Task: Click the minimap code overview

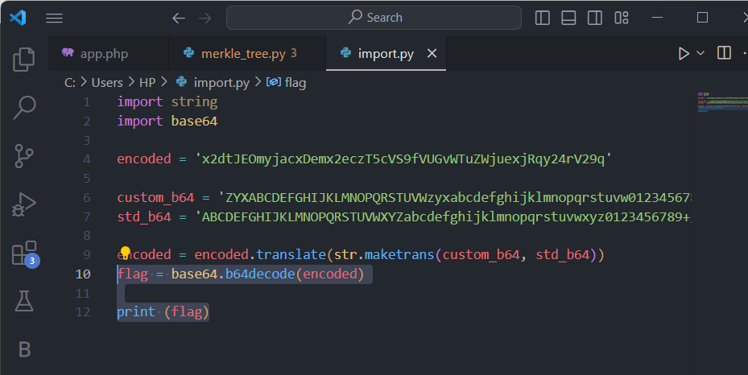Action: click(x=722, y=102)
